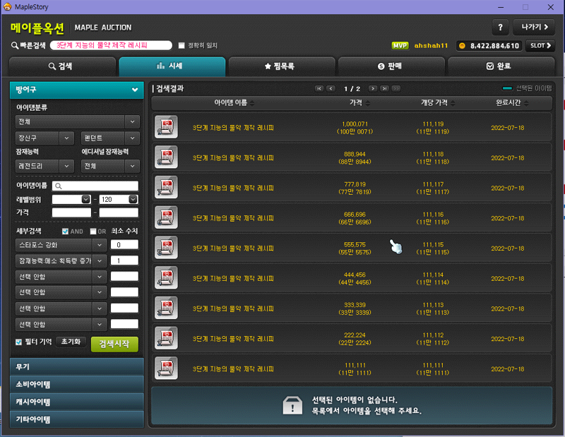The width and height of the screenshot is (565, 437).
Task: Click the 8,422,884,610 meso balance
Action: pos(494,46)
